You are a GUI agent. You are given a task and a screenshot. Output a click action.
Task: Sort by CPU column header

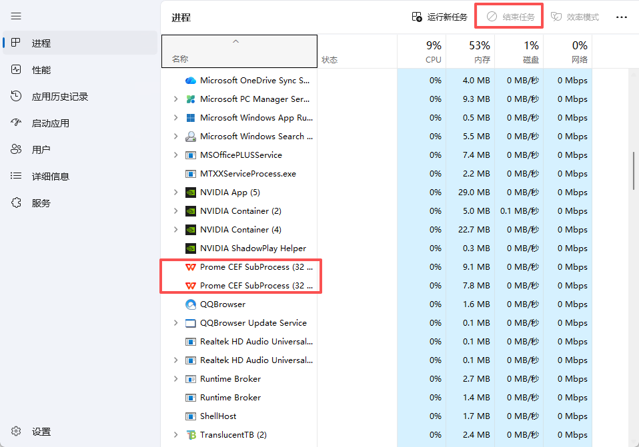pos(422,51)
